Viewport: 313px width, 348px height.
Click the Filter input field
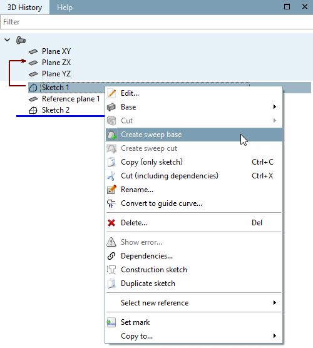click(x=156, y=22)
